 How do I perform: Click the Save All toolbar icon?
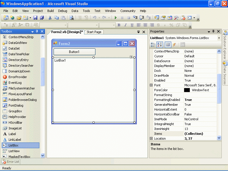click(42, 18)
